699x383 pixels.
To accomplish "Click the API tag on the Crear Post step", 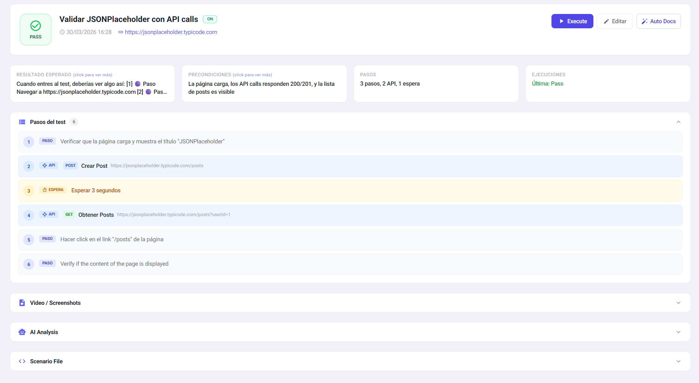I will point(49,165).
